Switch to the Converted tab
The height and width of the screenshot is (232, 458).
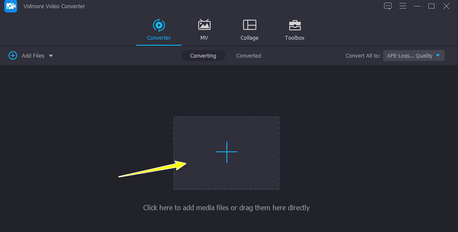click(x=248, y=55)
